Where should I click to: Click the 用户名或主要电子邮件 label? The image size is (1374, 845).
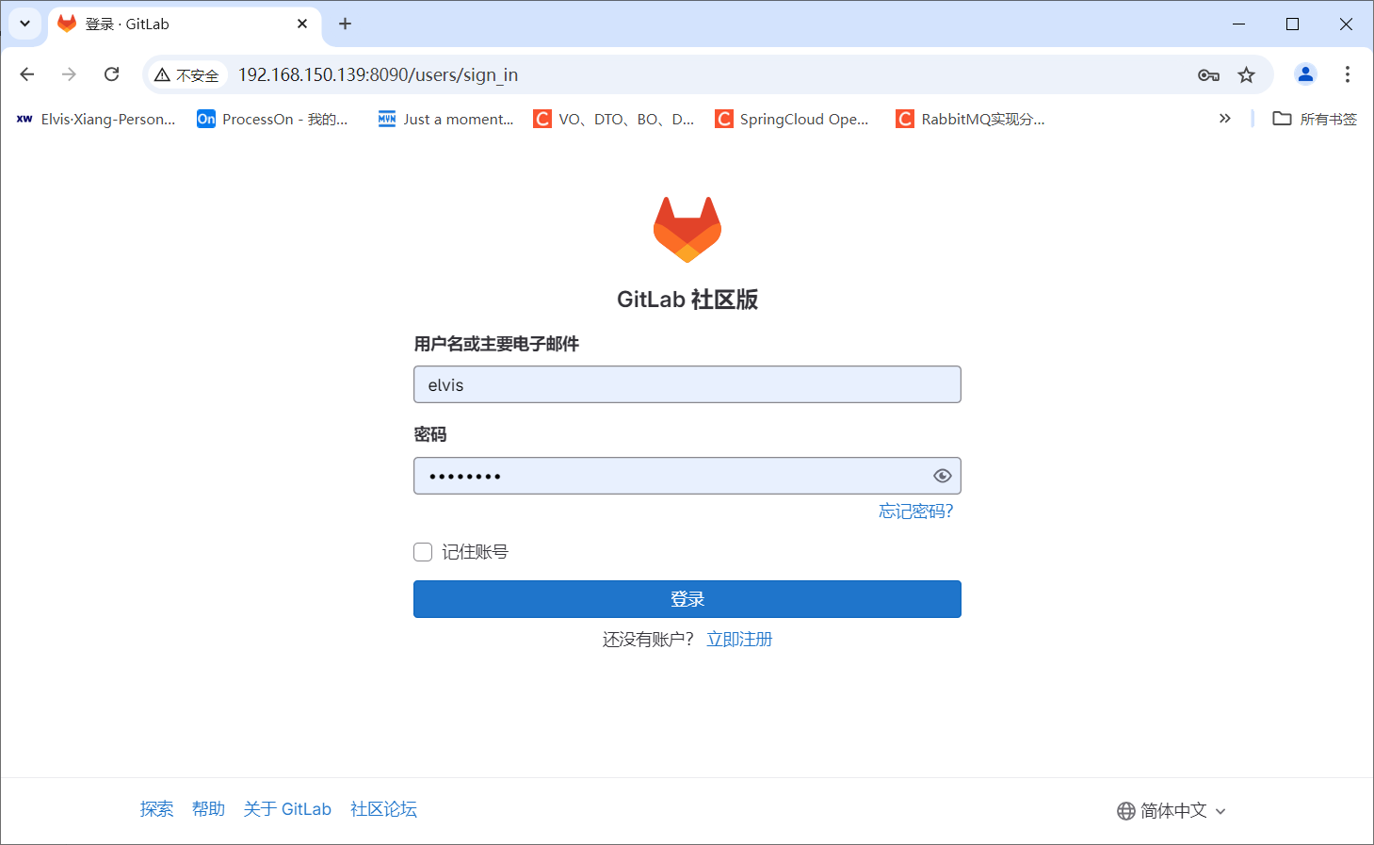[x=496, y=344]
